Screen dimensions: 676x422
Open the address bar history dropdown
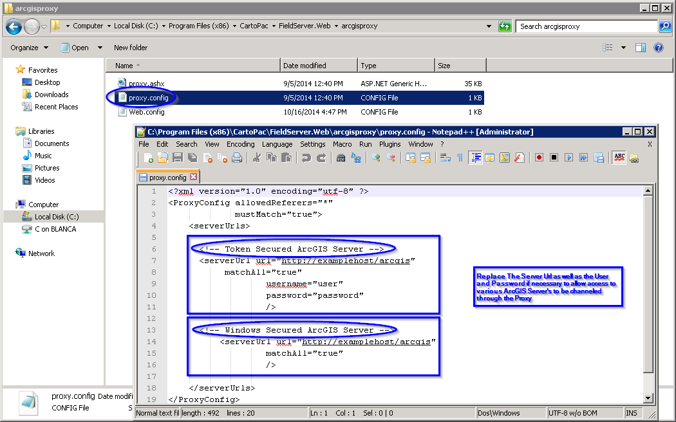coord(489,26)
